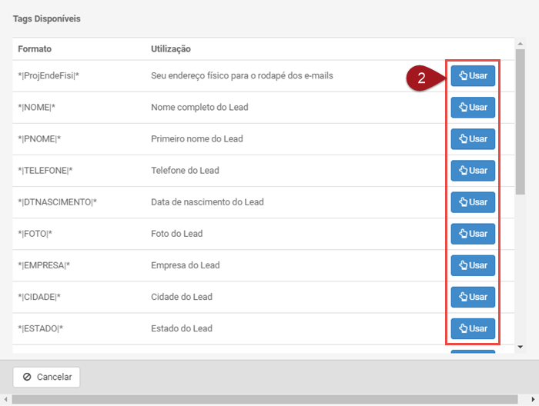This screenshot has height=406, width=539.
Task: Use the CIDADE tag
Action: [473, 297]
